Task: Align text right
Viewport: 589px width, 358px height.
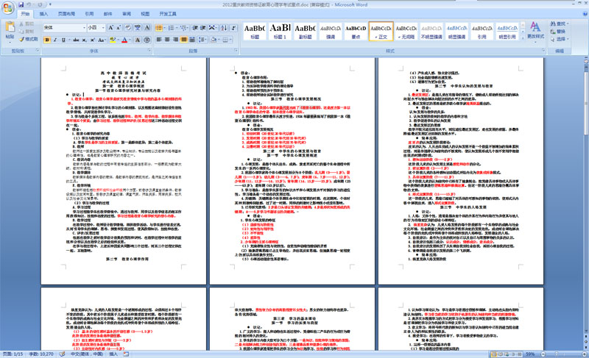Action: (175, 40)
